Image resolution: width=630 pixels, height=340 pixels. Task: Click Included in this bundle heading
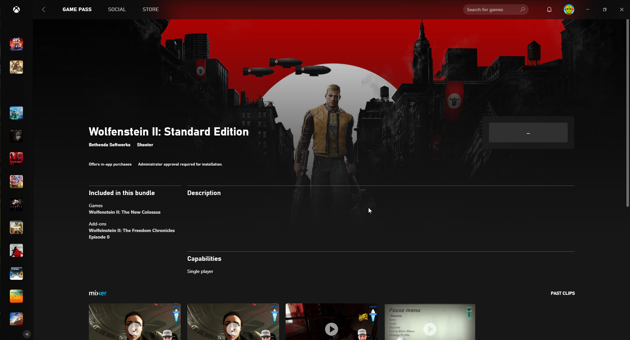(x=122, y=193)
